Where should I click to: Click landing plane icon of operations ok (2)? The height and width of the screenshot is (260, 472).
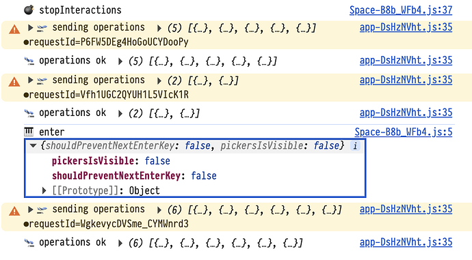pos(29,113)
